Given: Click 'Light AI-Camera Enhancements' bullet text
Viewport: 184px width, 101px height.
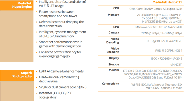Looking at the screenshot, I should (x=61, y=71).
